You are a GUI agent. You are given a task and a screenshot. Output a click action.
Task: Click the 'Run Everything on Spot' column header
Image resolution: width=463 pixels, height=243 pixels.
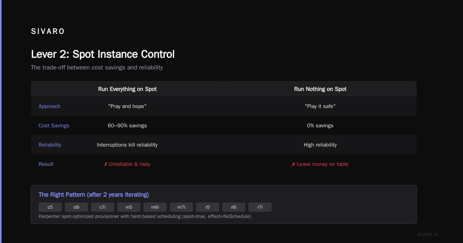[127, 89]
